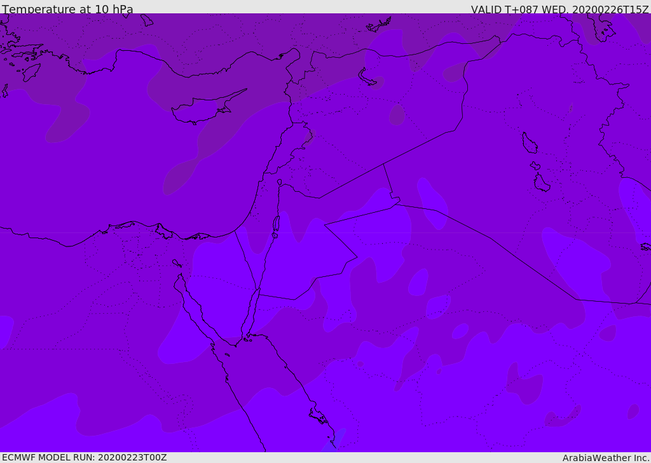The image size is (651, 463).
Task: Click the ECMWF MODEL RUN label
Action: (x=85, y=457)
